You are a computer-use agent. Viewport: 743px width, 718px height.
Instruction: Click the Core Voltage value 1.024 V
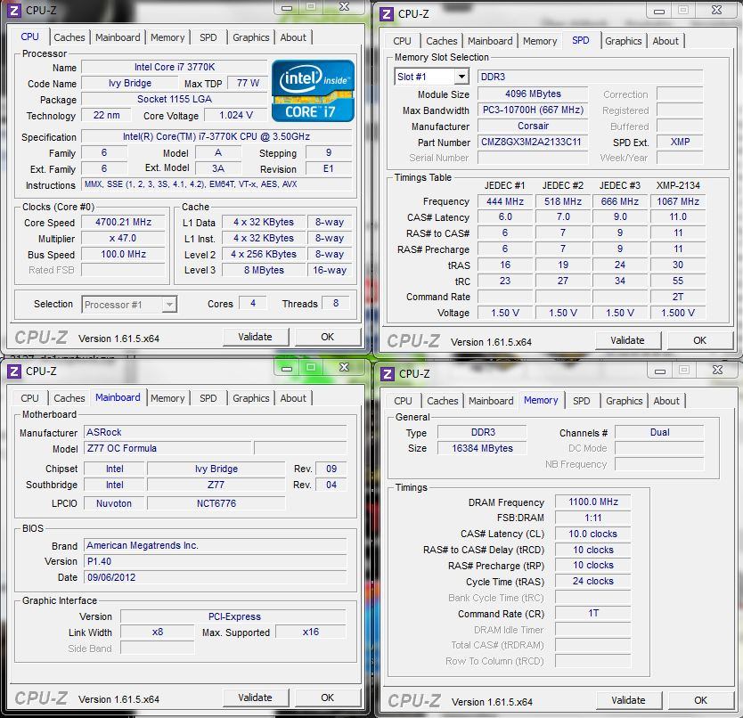click(x=236, y=116)
